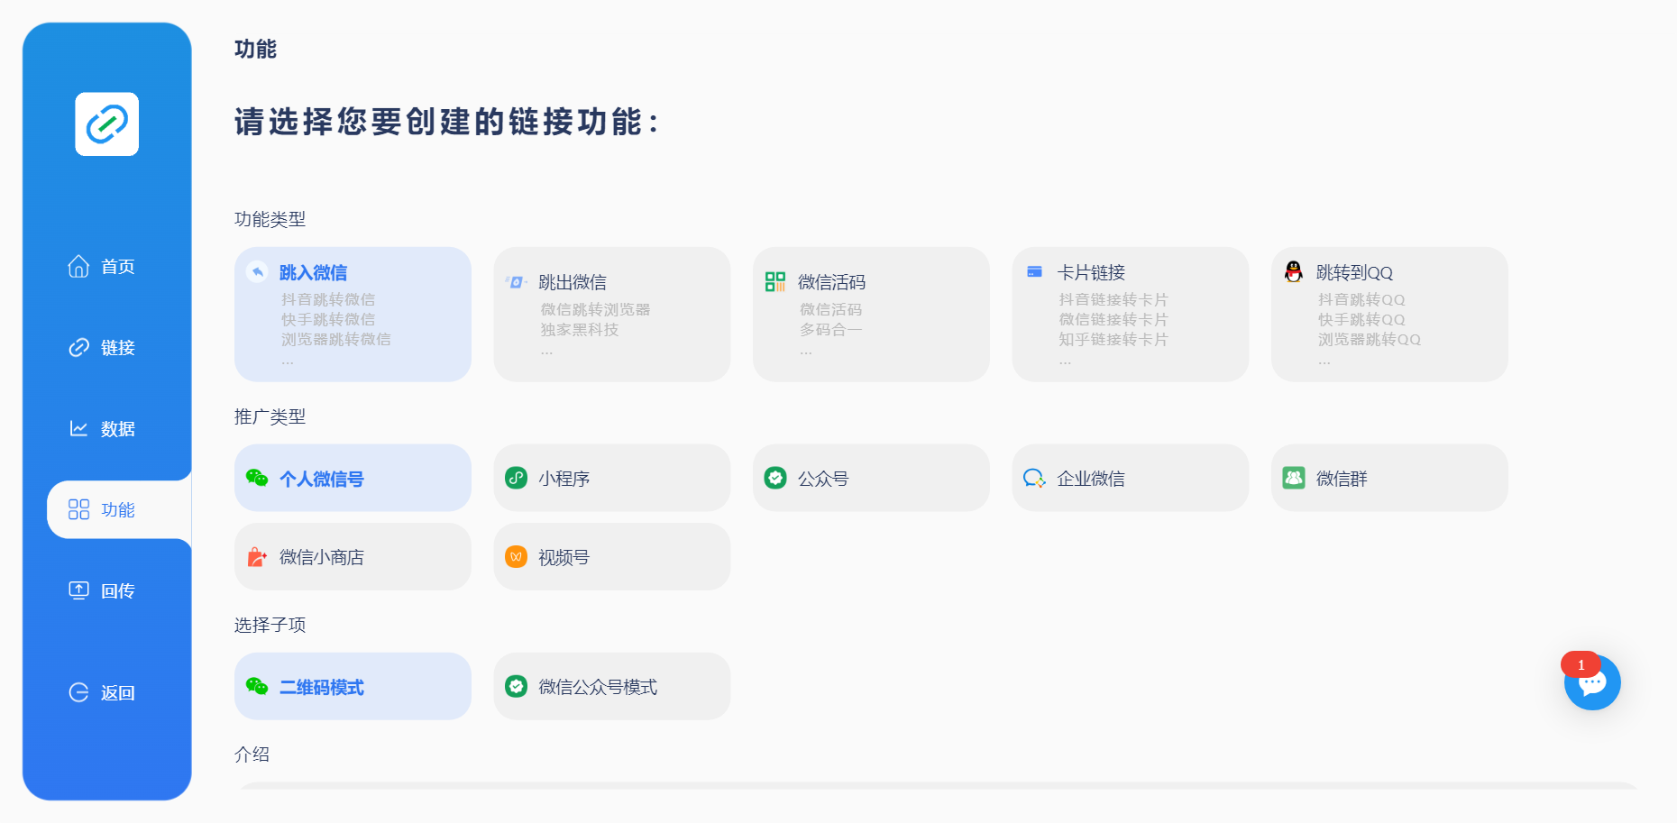Click the card icon on 卡片链接
The width and height of the screenshot is (1677, 823).
pyautogui.click(x=1034, y=271)
